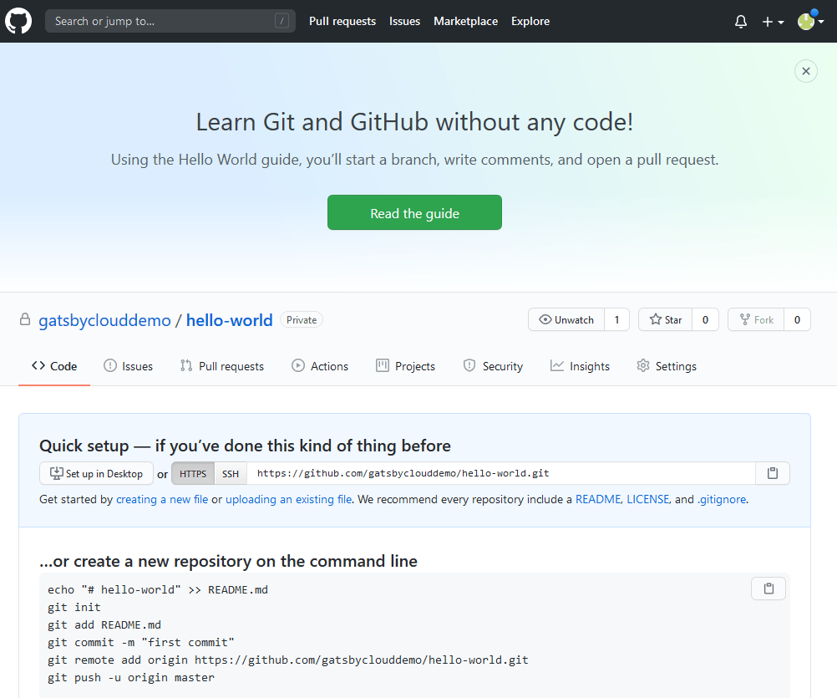Open the Settings tab
Viewport: 837px width, 698px height.
(x=667, y=366)
